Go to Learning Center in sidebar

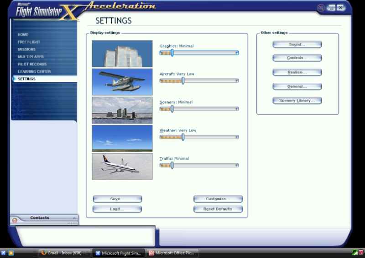(x=34, y=71)
